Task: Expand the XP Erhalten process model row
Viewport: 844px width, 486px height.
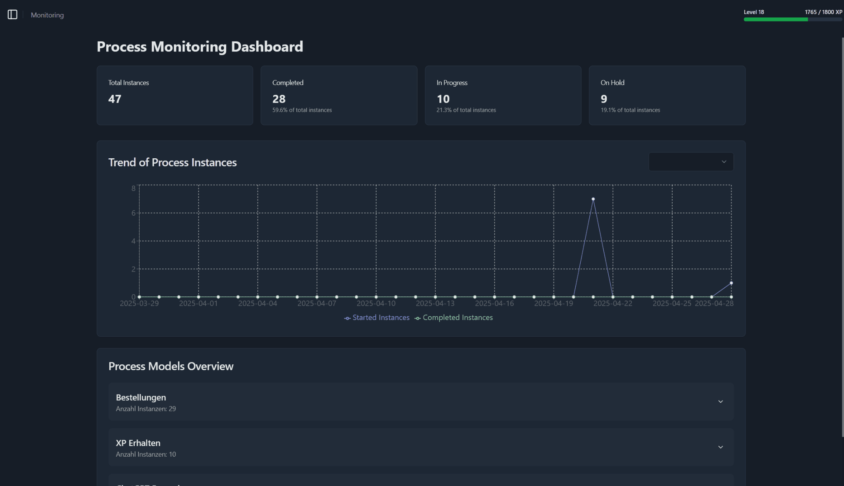Action: click(x=421, y=447)
